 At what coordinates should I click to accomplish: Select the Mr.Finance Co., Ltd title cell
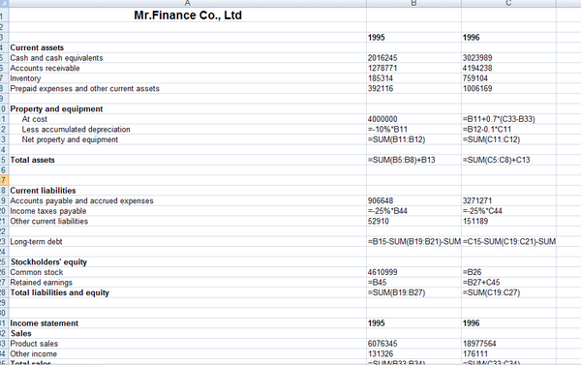click(x=188, y=15)
